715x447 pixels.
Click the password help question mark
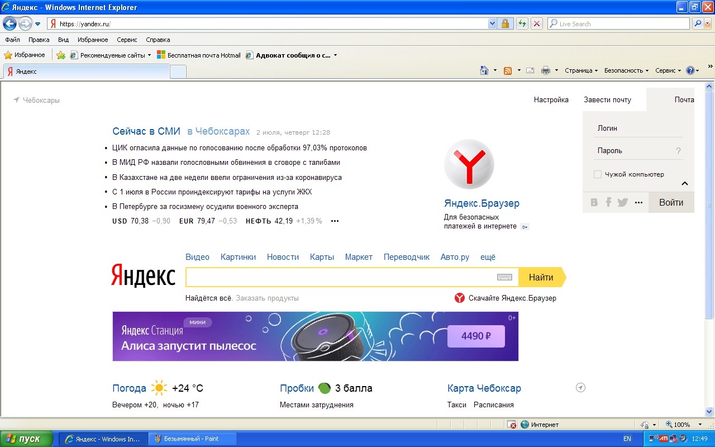[x=678, y=151]
